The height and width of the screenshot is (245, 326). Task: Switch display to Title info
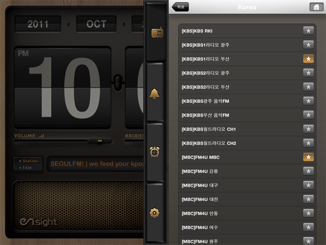(x=25, y=168)
